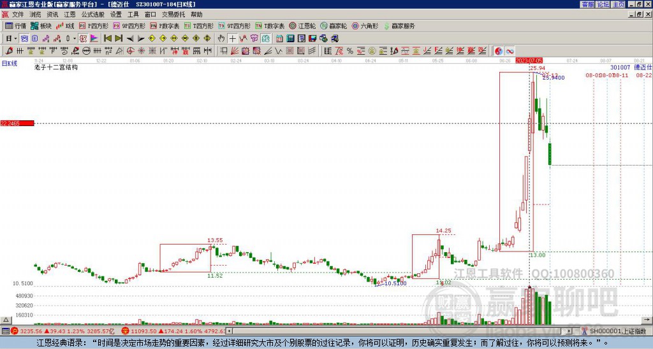Click the 论坛 forum button
Screen dimensions: 653x349
coord(603,4)
